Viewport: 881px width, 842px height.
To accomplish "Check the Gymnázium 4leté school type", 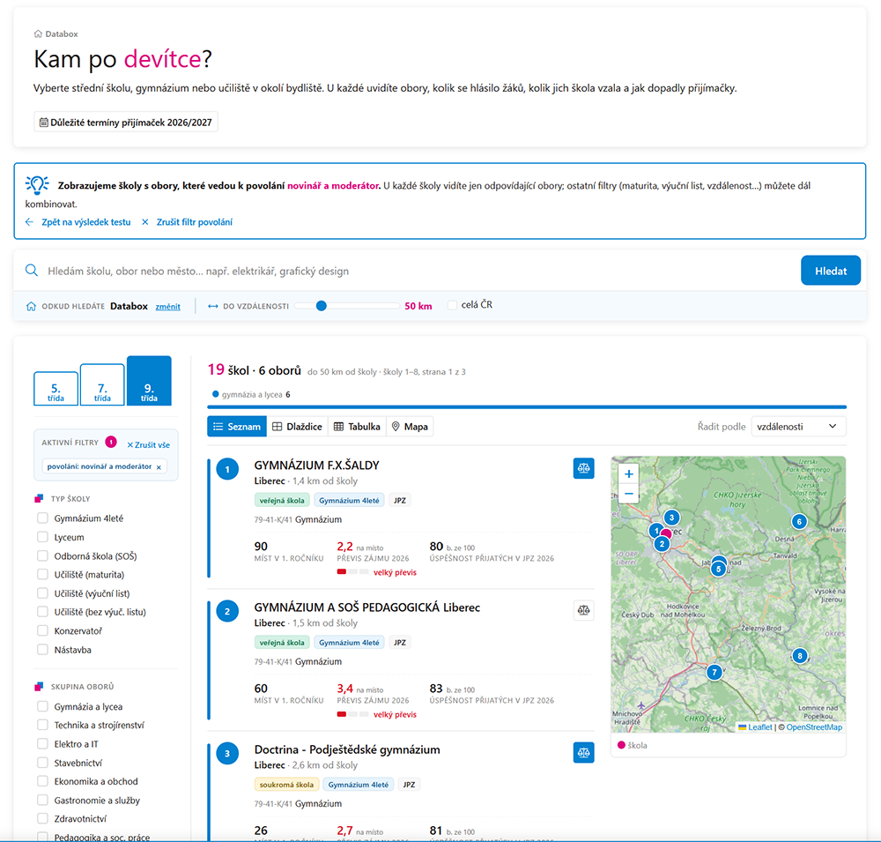I will [x=42, y=518].
